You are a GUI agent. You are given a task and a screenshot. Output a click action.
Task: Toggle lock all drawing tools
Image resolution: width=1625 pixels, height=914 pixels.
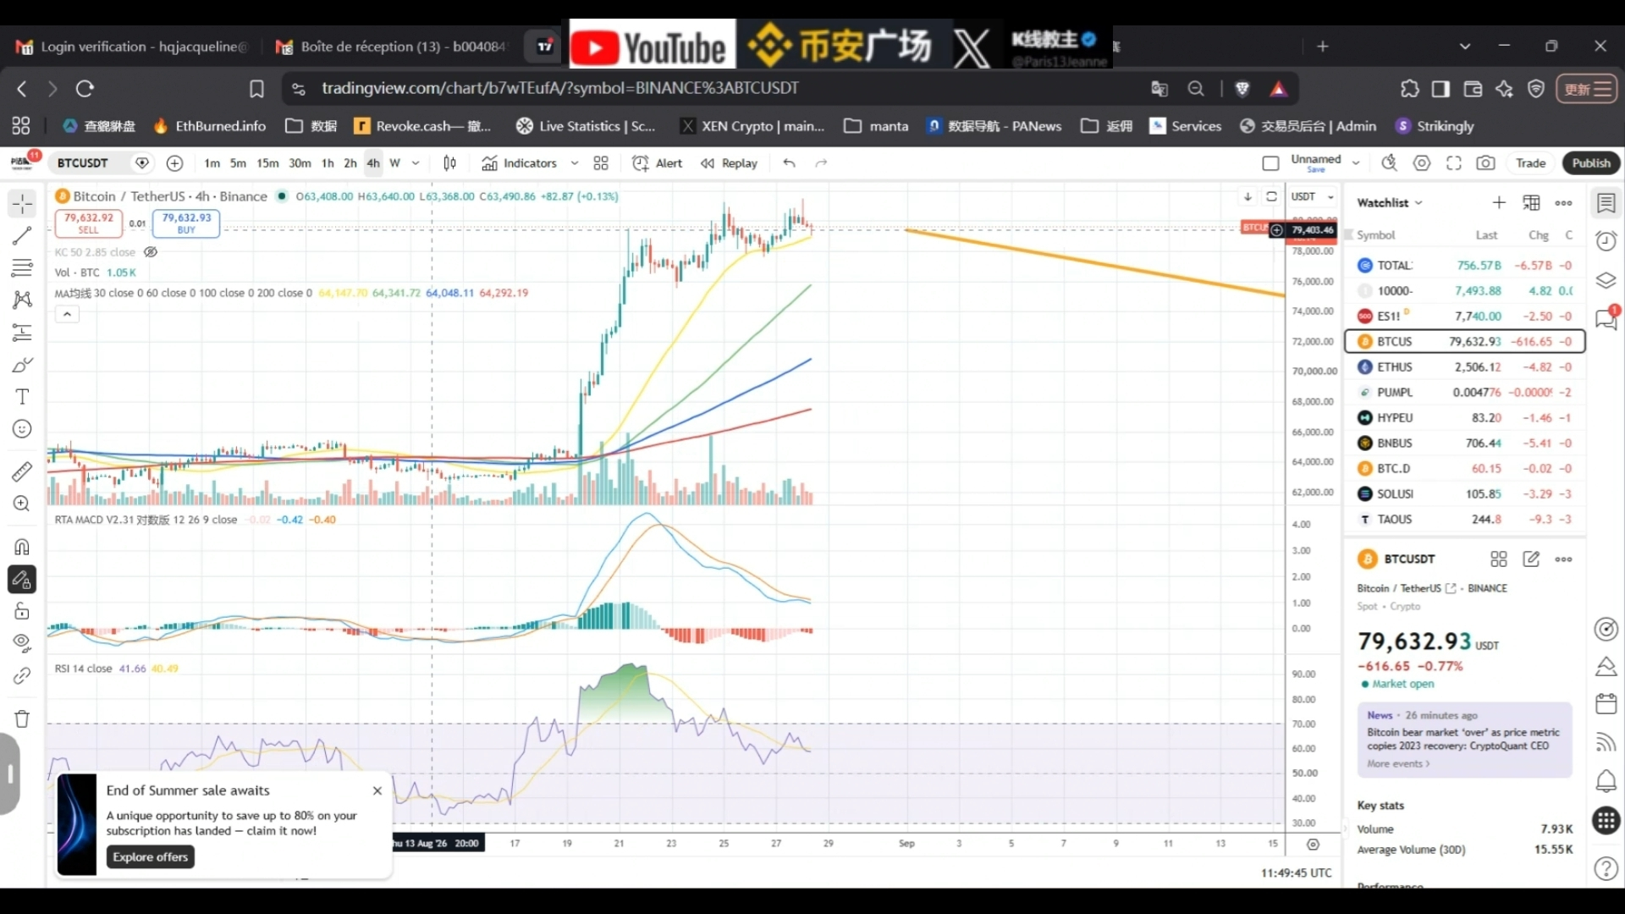click(x=22, y=611)
